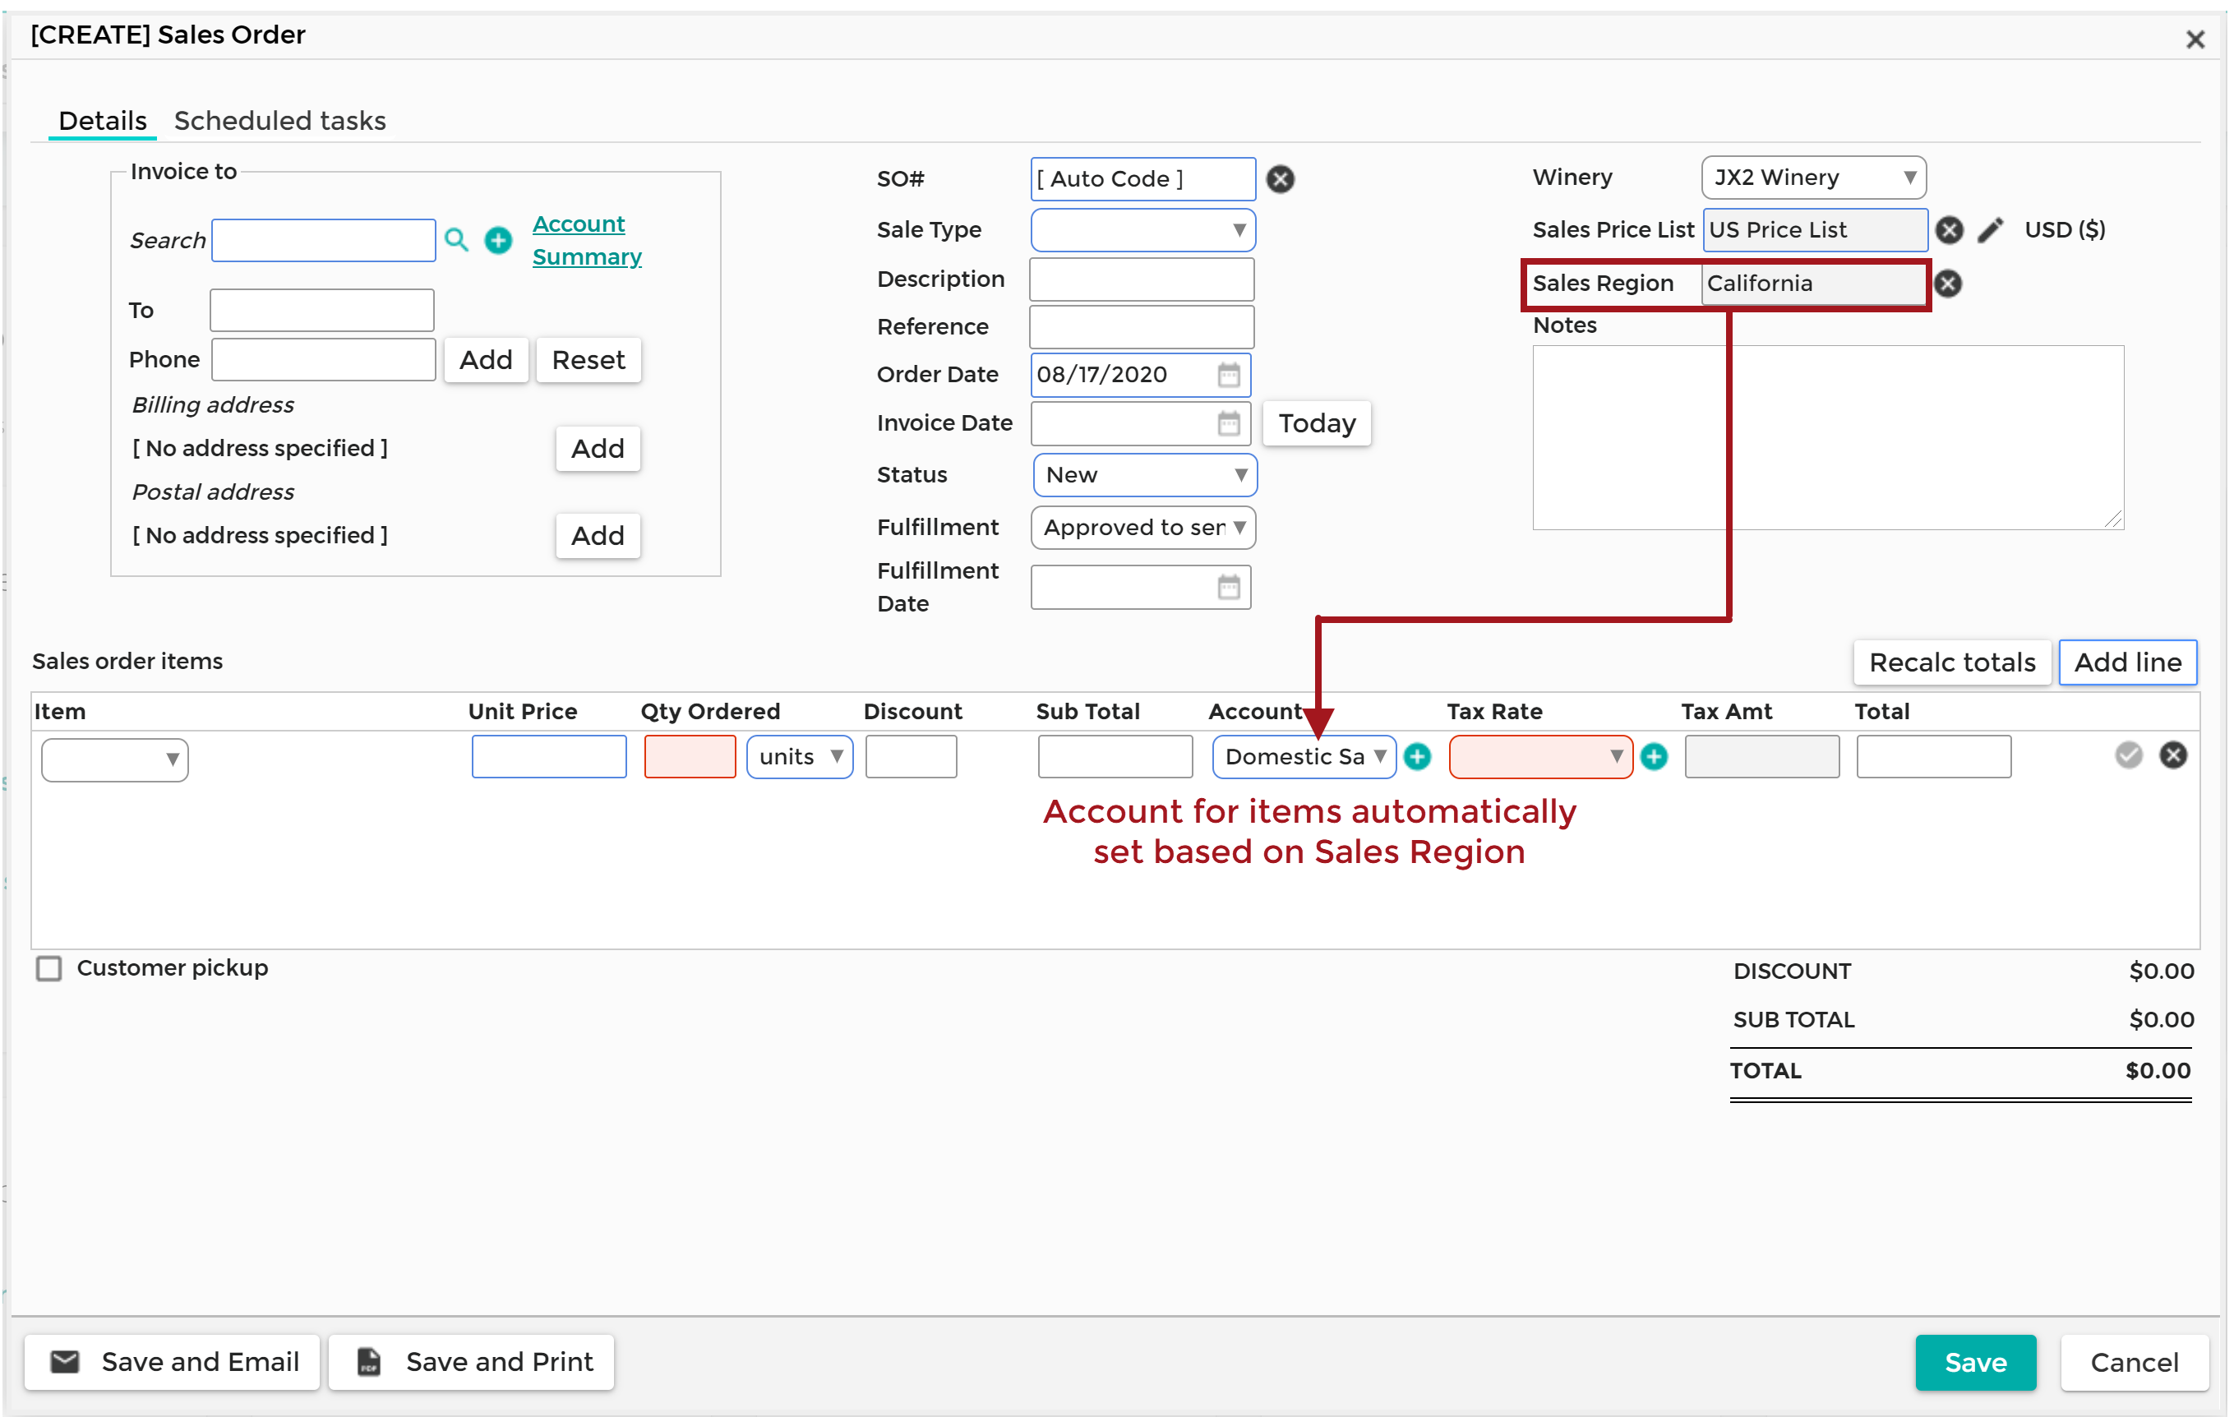Open the Tax Rate dropdown
The width and height of the screenshot is (2234, 1417).
[x=1540, y=757]
